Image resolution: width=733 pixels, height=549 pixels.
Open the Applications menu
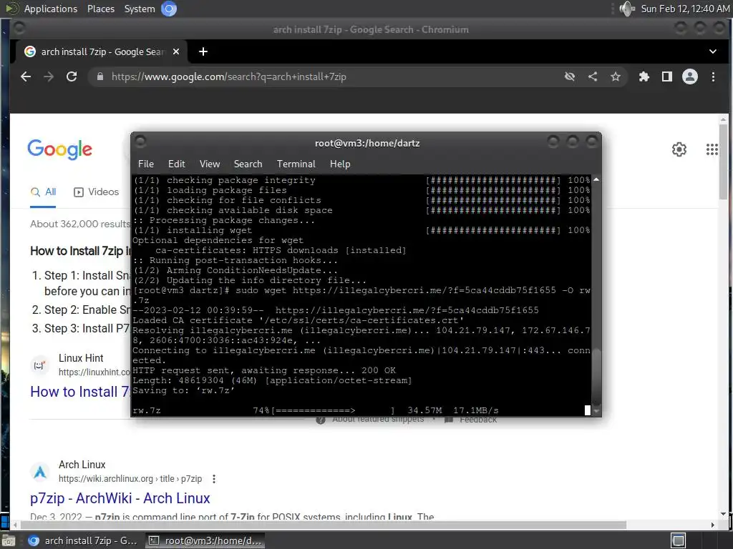pos(51,9)
